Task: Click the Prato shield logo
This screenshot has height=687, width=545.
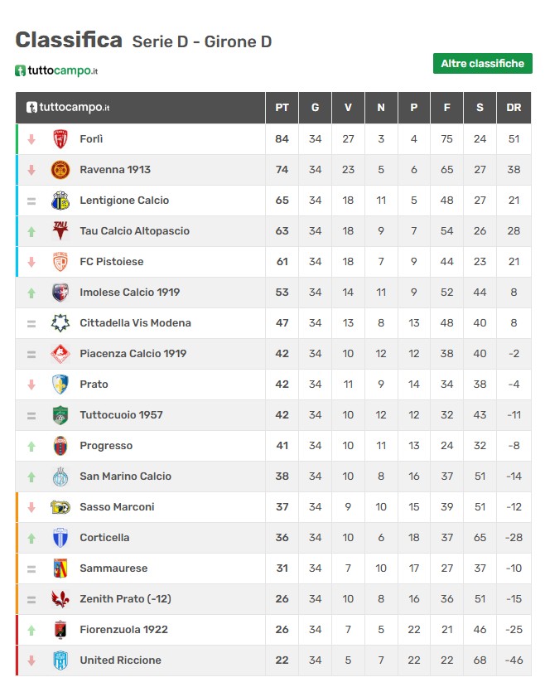Action: tap(60, 385)
